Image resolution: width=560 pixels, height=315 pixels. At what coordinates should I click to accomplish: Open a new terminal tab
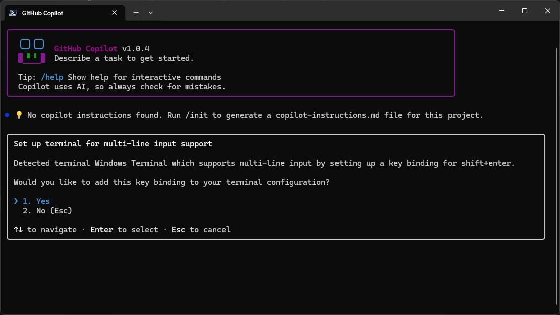136,13
